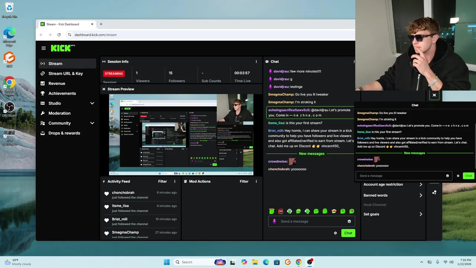
Task: Click the New messages divider in dashboard chat
Action: pyautogui.click(x=312, y=153)
